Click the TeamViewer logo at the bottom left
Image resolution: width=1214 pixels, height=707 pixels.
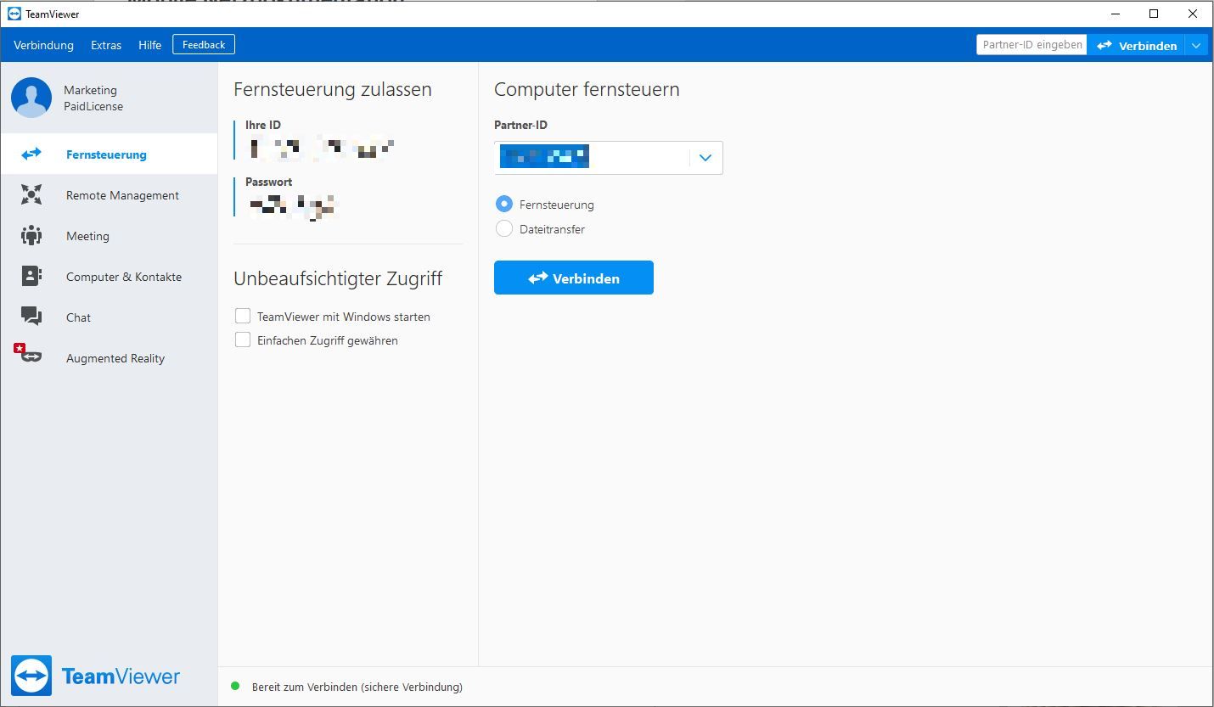click(95, 676)
